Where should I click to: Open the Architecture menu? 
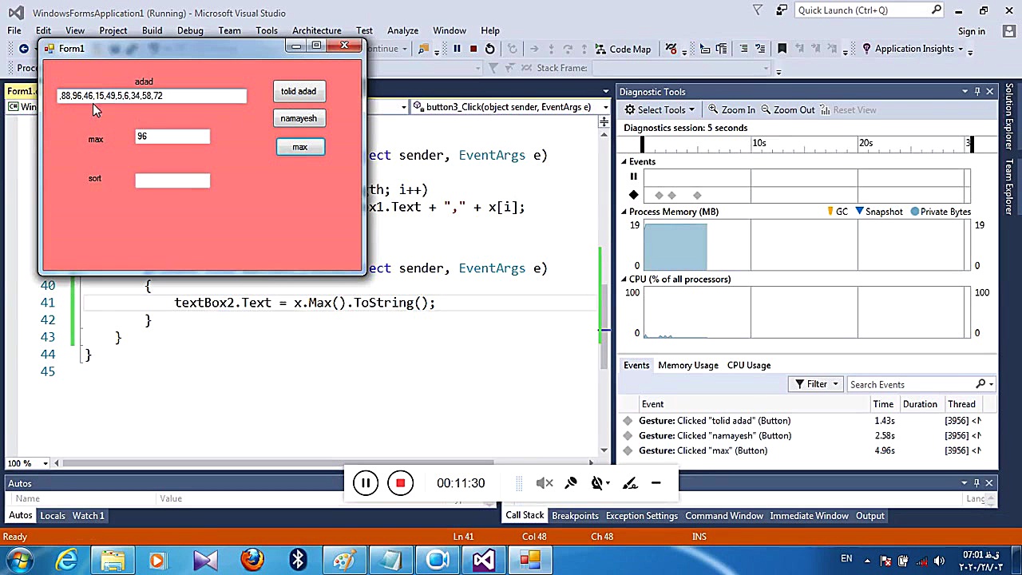317,31
